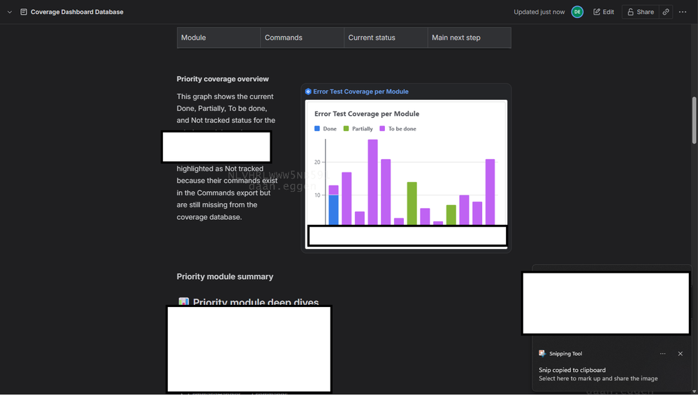698x395 pixels.
Task: Toggle the Done legend series
Action: tap(326, 128)
